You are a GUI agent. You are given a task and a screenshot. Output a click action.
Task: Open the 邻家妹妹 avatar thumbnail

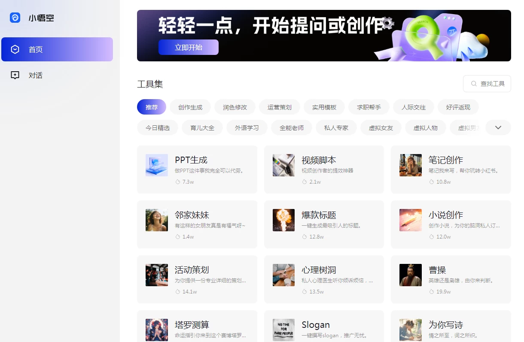[156, 220]
